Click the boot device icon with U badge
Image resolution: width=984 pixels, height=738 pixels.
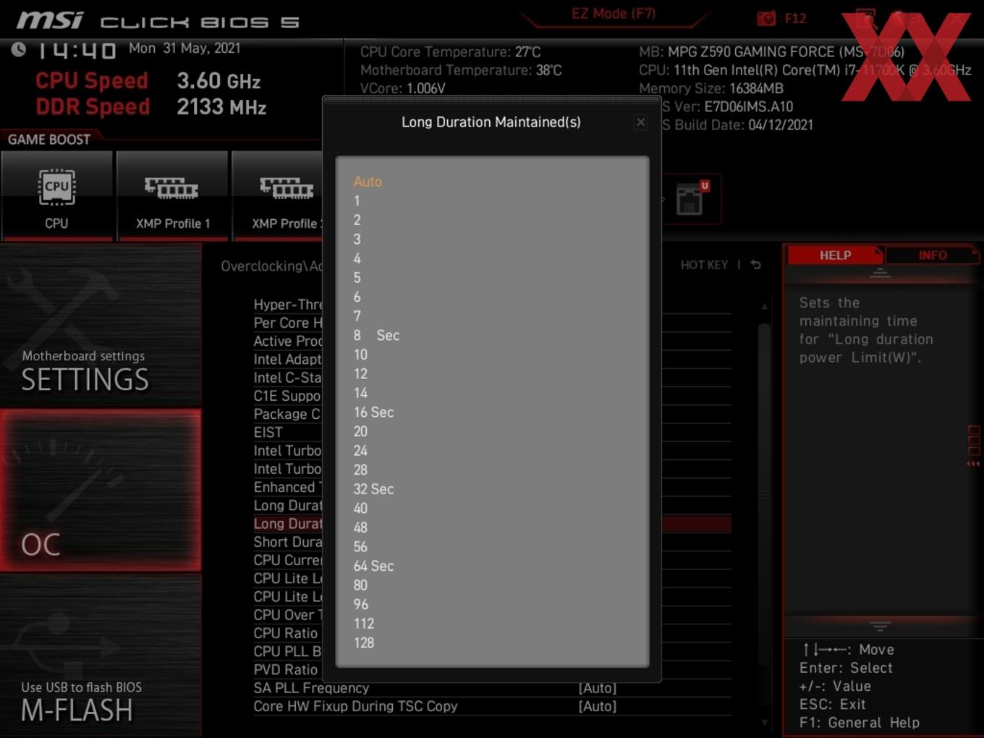pos(692,198)
